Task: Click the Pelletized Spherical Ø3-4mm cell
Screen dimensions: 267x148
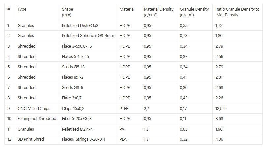Action: [x=88, y=35]
